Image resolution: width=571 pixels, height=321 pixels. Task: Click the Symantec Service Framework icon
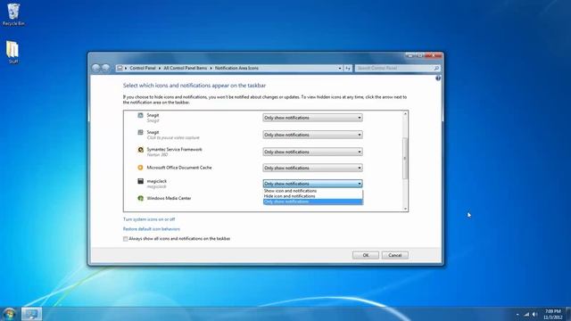click(140, 150)
